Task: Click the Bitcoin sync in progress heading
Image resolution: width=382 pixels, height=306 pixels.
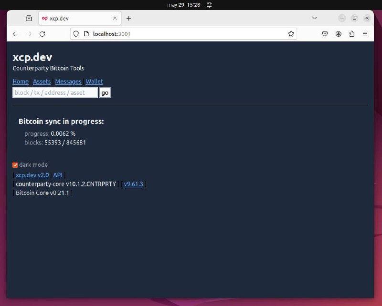Action: [x=61, y=122]
